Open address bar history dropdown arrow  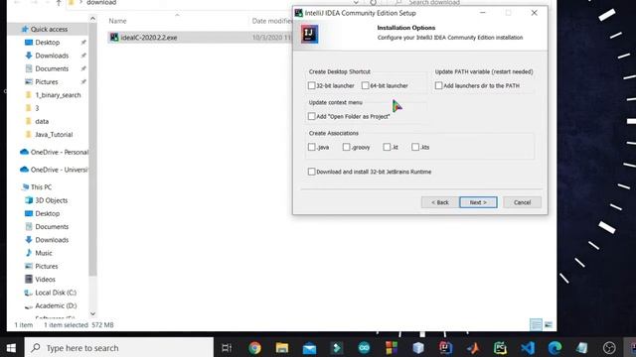tap(356, 3)
